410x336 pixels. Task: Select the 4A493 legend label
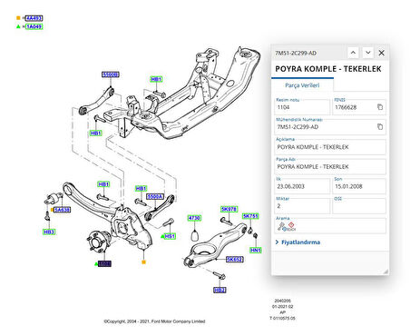tap(34, 18)
